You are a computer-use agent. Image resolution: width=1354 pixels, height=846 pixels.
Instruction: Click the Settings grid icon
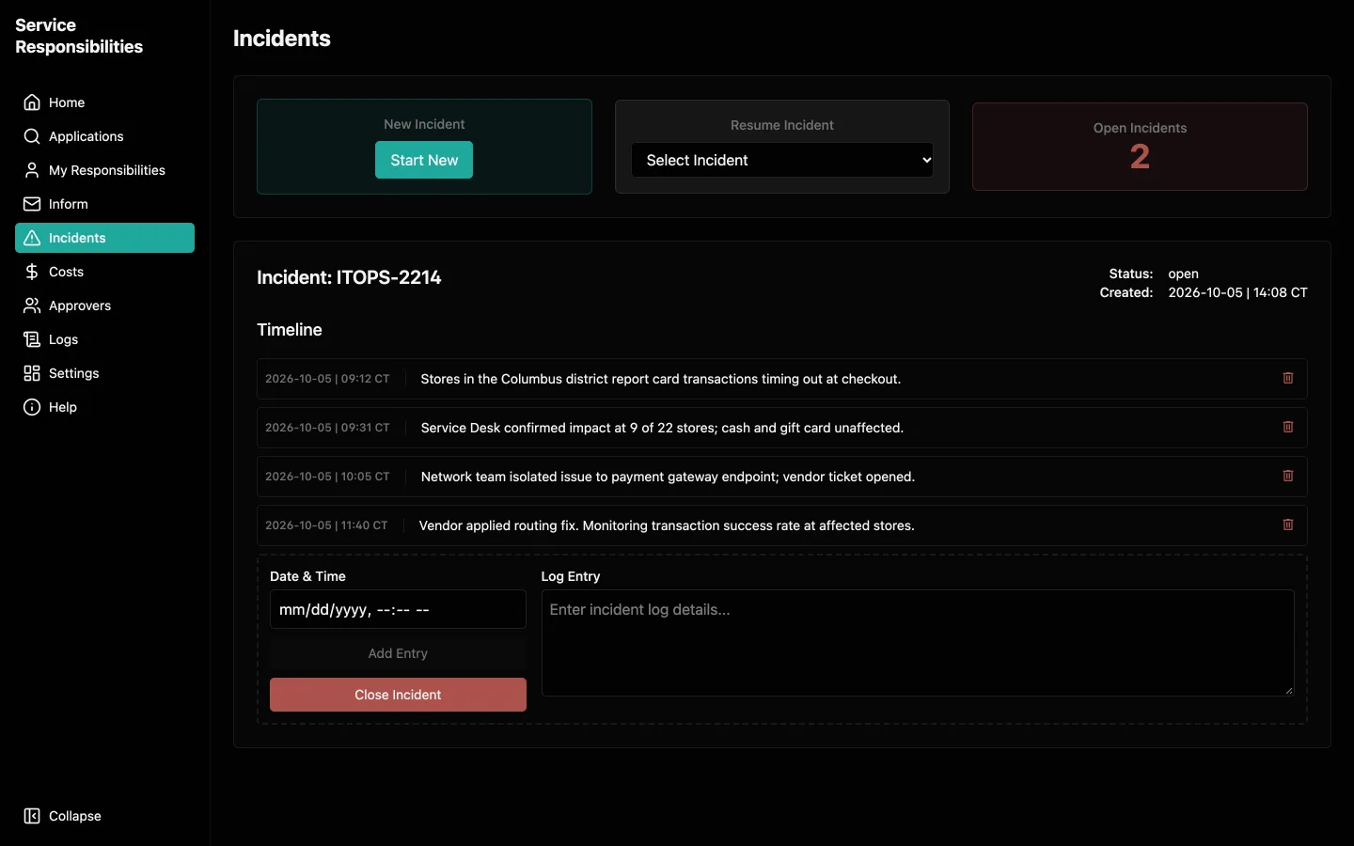32,373
